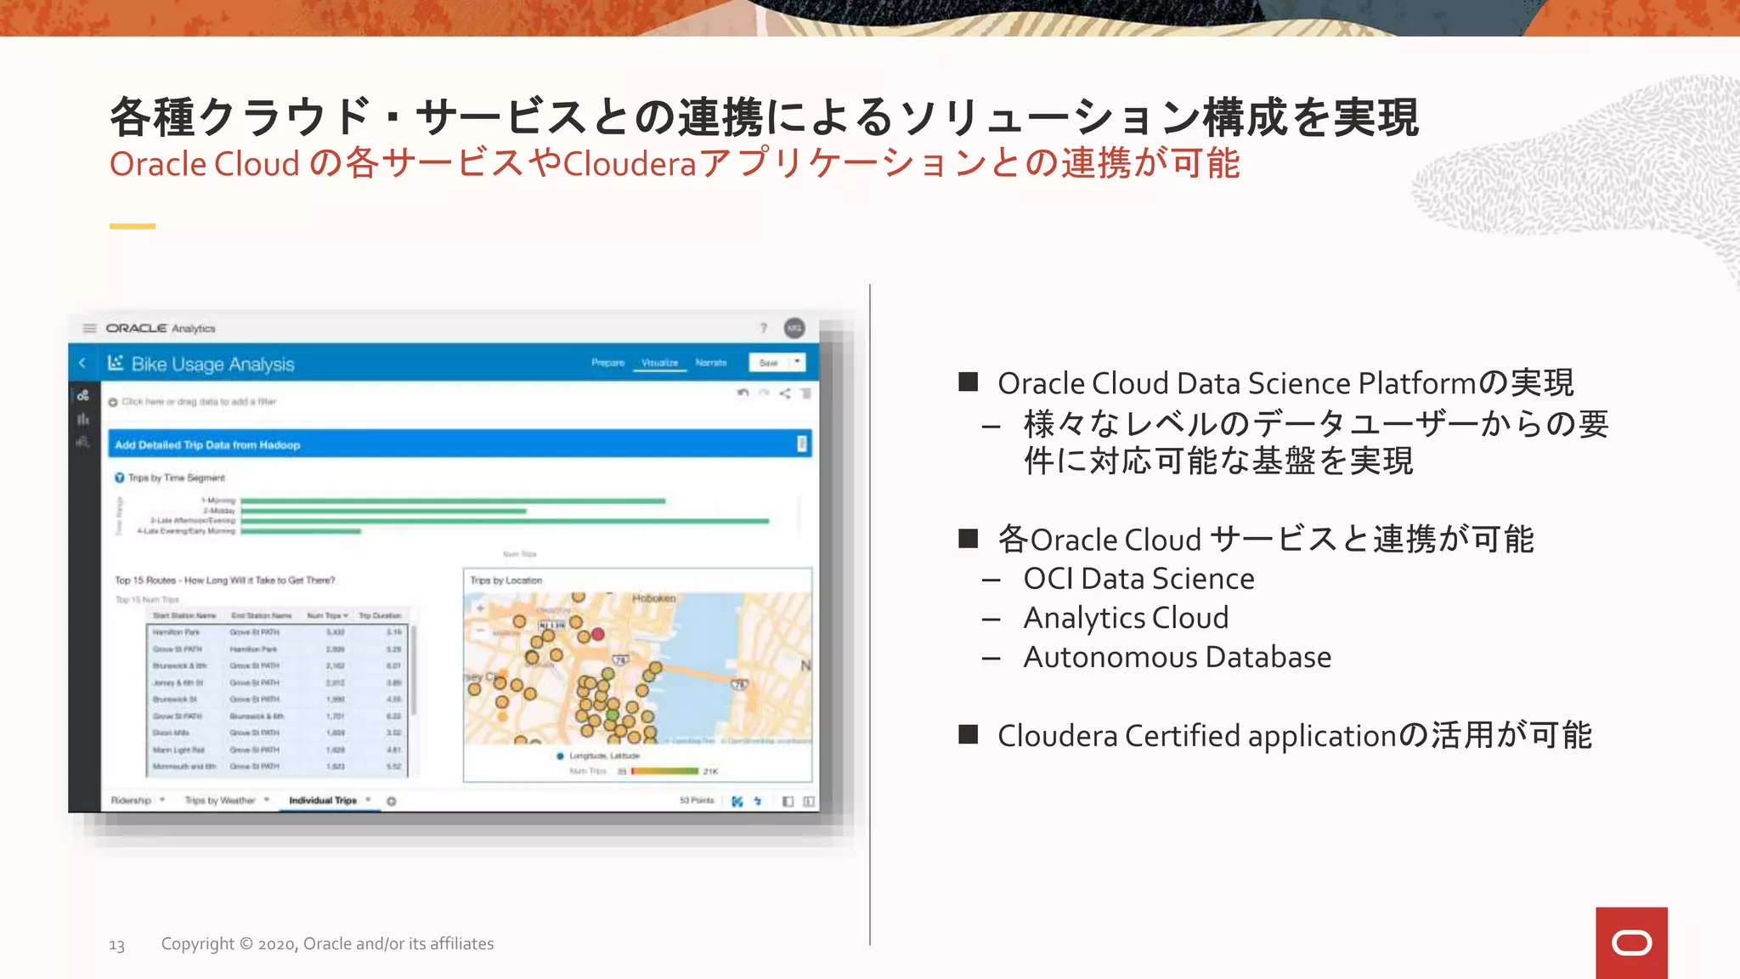Select the Dixon Mills table row
This screenshot has height=979, width=1740.
277,733
